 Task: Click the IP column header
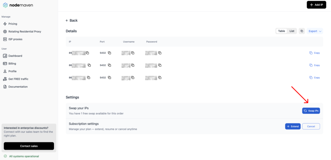[x=70, y=42]
